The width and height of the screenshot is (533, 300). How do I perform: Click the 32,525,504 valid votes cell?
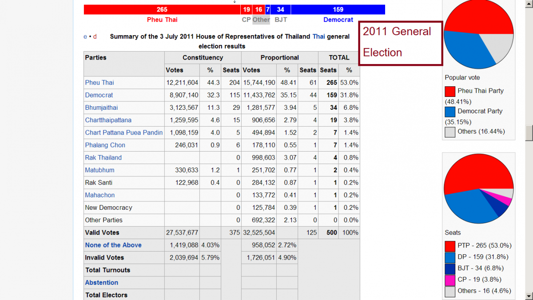(259, 232)
